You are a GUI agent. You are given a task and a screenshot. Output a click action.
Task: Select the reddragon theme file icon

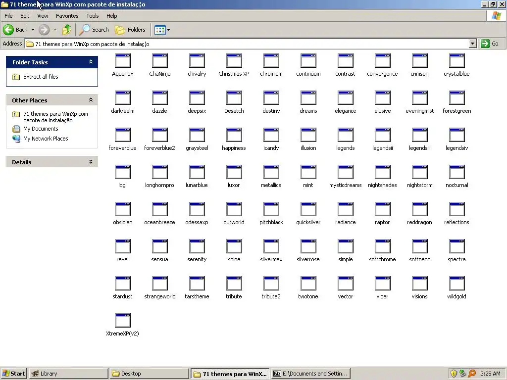click(420, 210)
